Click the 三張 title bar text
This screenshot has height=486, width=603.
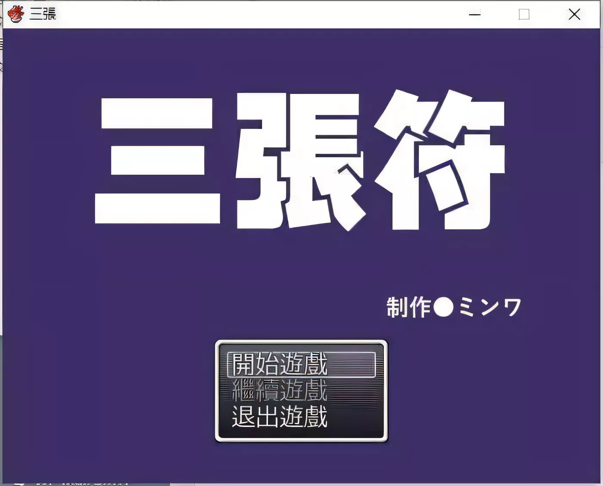pyautogui.click(x=43, y=13)
